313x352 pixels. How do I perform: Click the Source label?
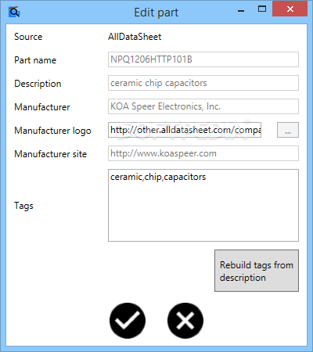pos(28,37)
